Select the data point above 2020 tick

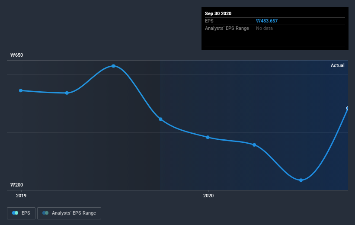(x=208, y=137)
